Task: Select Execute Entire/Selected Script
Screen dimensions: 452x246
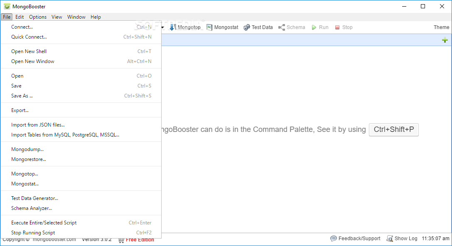Action: point(81,223)
